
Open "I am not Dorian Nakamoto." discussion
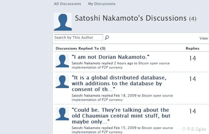[x=110, y=57]
